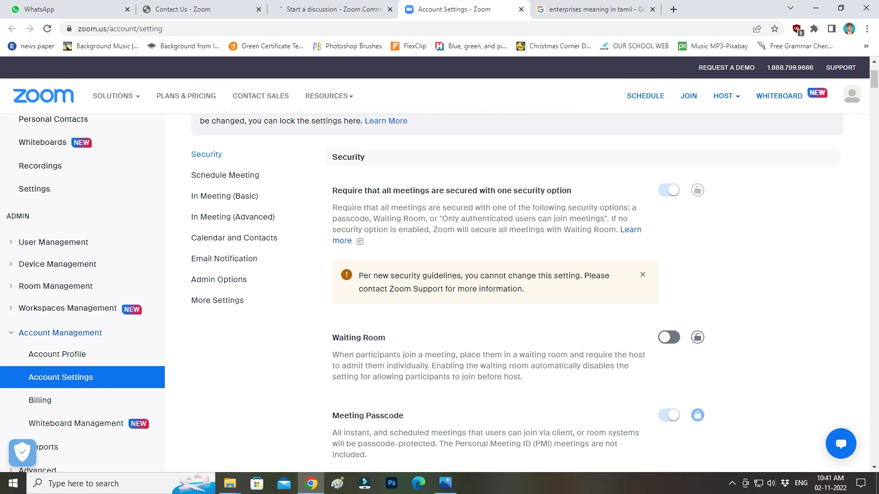Open More Settings section

pyautogui.click(x=218, y=300)
